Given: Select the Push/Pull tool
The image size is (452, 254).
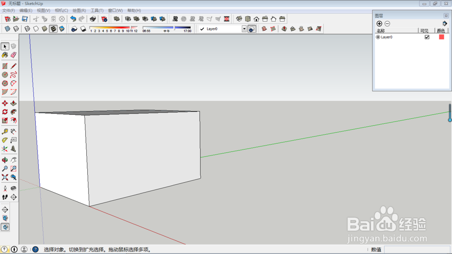Looking at the screenshot, I should pyautogui.click(x=13, y=103).
